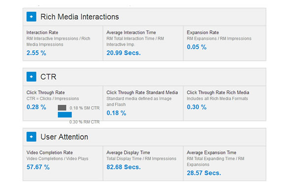Viewport: 290px width, 188px height.
Task: Click the CTR section blue icon
Action: pos(31,76)
